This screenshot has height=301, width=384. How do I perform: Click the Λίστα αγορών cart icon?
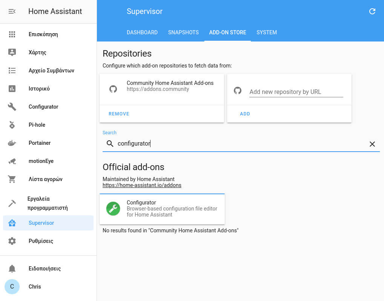click(12, 179)
